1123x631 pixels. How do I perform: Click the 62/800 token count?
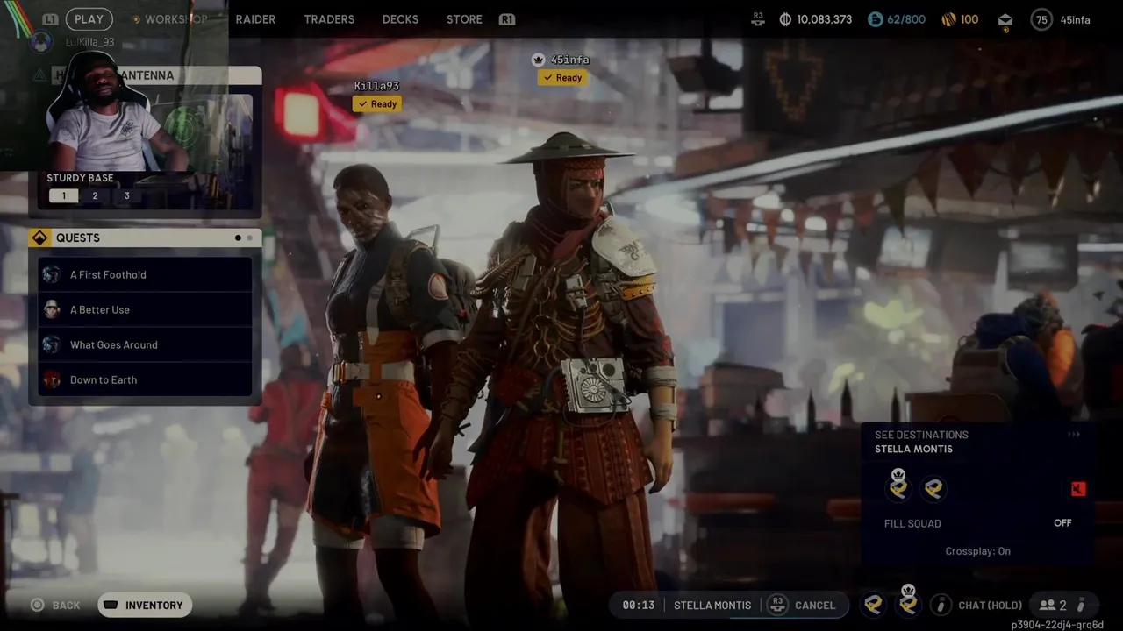point(906,19)
